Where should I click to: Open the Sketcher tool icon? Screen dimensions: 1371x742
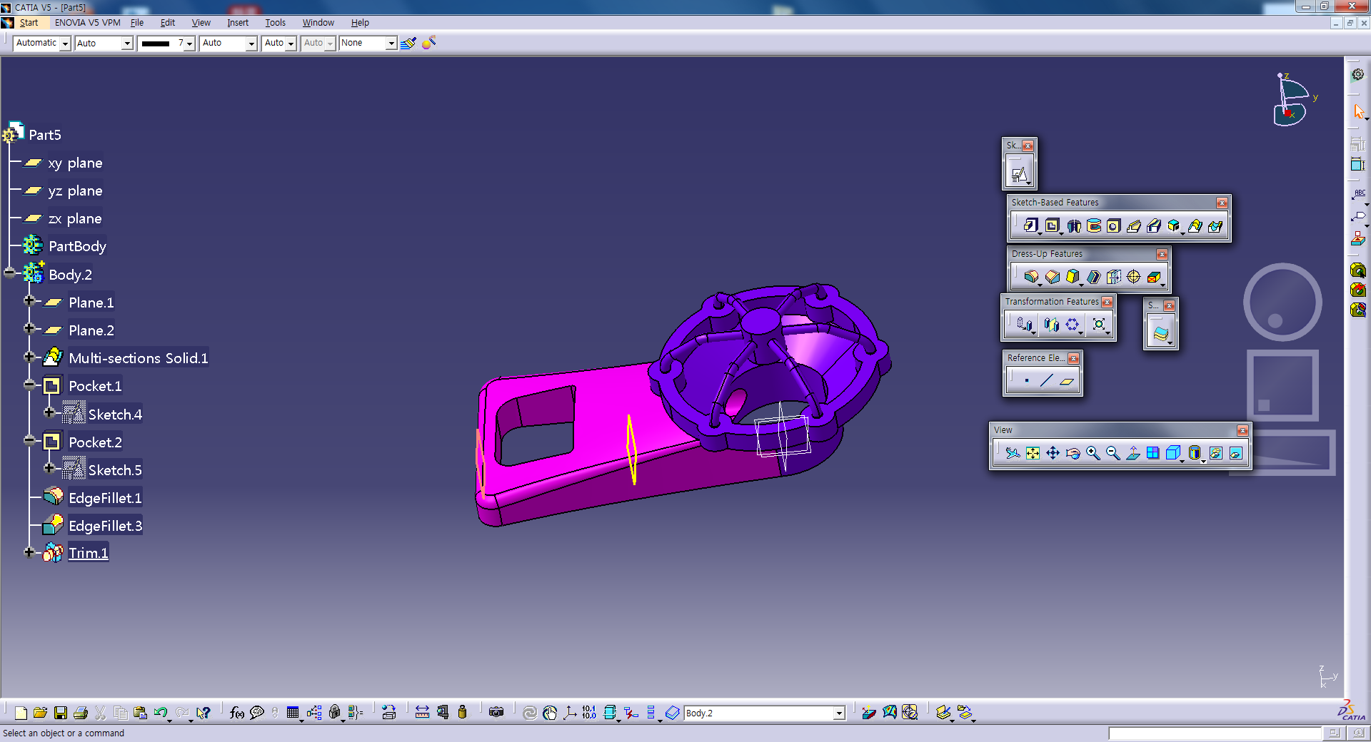pyautogui.click(x=1019, y=173)
